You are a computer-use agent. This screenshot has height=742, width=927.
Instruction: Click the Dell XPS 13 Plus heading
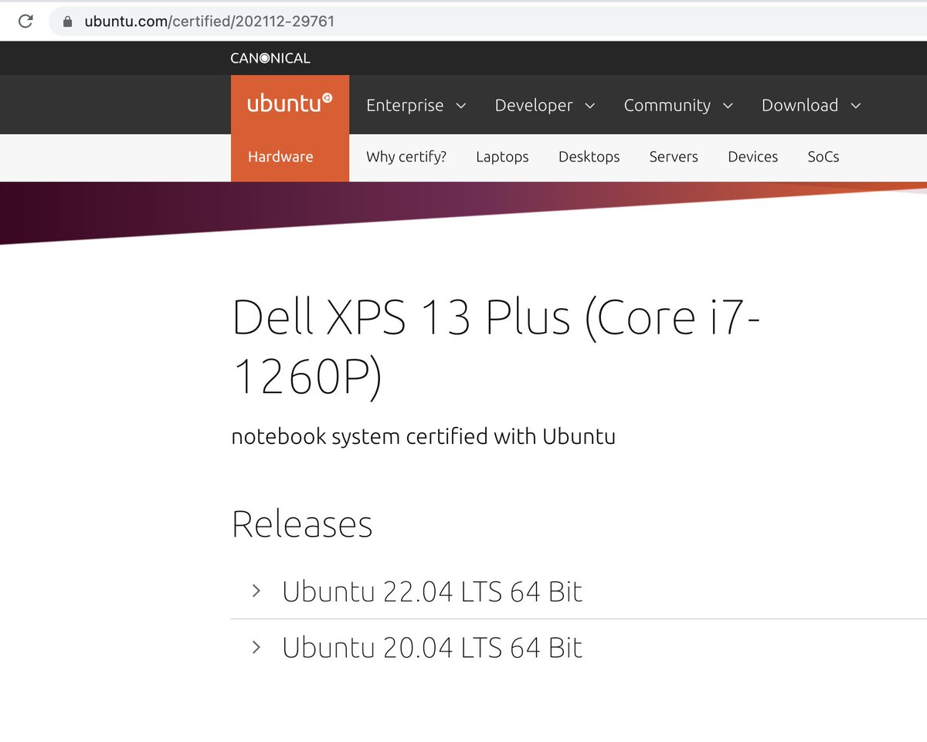[497, 347]
